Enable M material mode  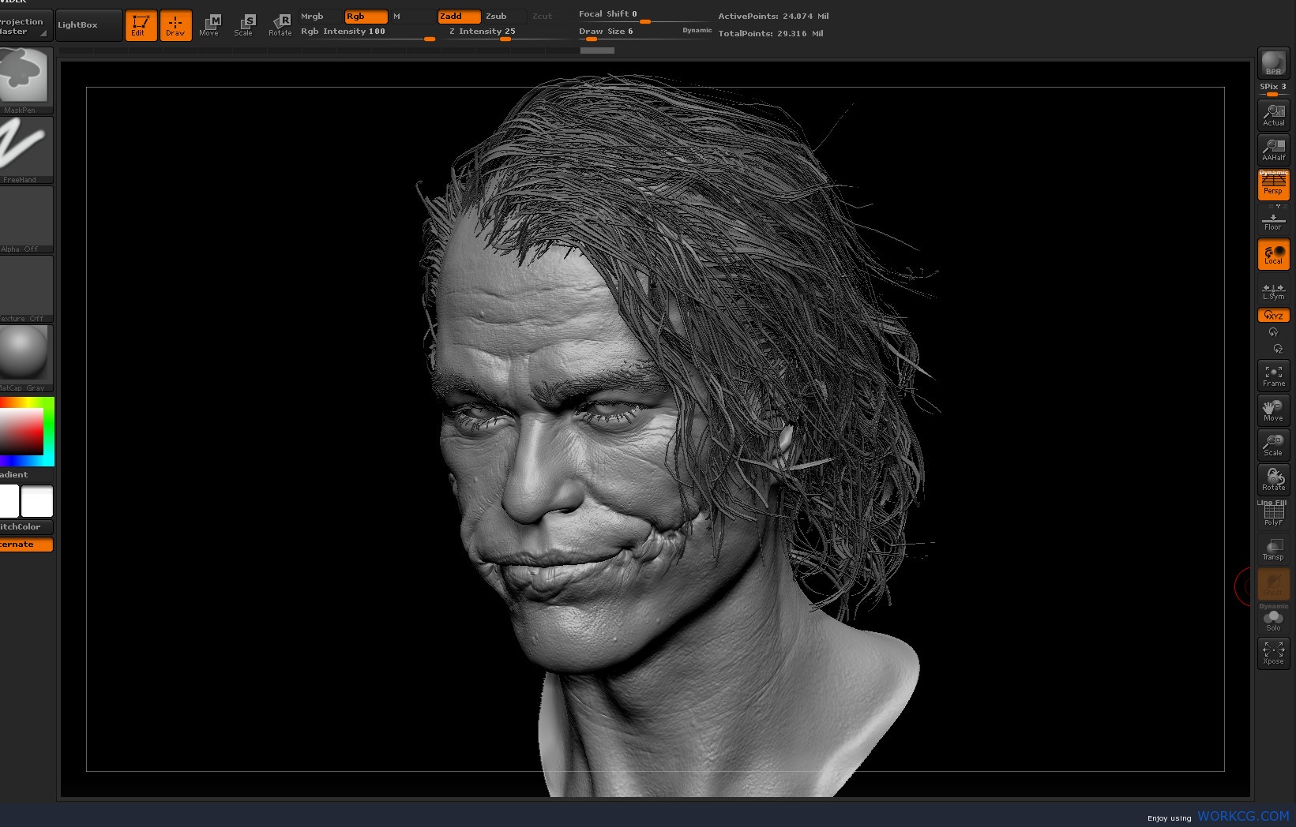[x=412, y=16]
